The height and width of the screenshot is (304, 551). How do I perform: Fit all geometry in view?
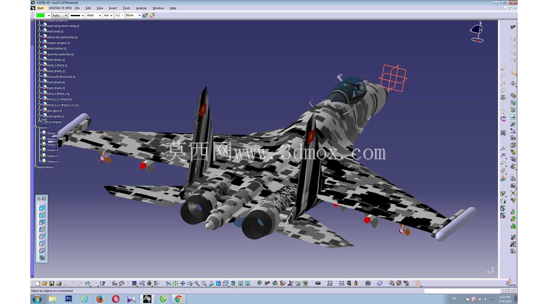click(x=176, y=283)
